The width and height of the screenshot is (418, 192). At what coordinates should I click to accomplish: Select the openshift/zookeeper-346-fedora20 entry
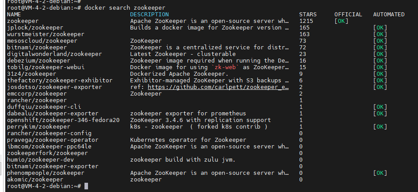63,120
